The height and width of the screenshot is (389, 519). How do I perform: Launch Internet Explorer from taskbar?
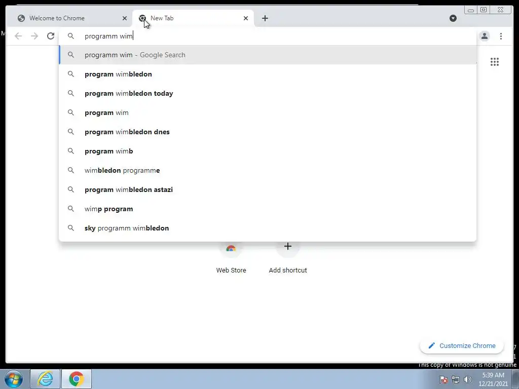tap(45, 379)
